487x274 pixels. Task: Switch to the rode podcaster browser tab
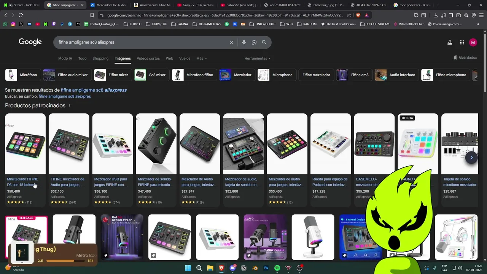[x=412, y=5]
